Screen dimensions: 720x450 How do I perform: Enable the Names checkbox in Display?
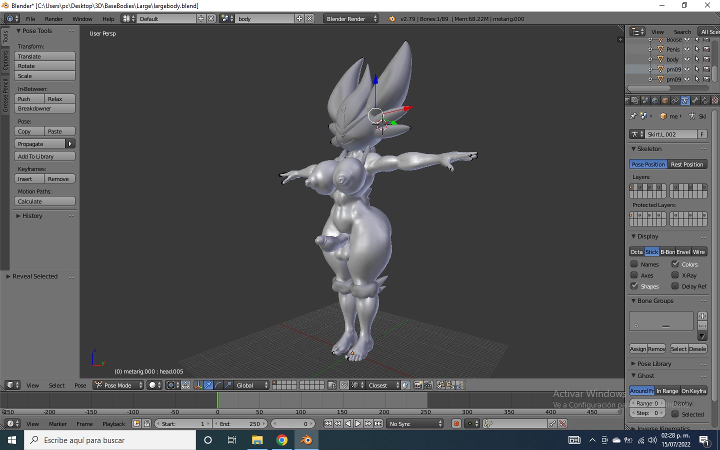(x=634, y=264)
